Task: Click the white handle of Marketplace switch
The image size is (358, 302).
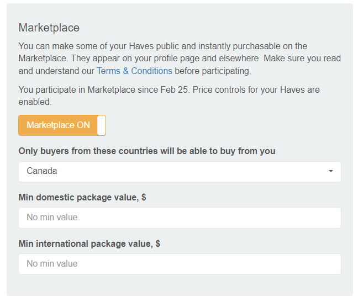Action: 101,125
